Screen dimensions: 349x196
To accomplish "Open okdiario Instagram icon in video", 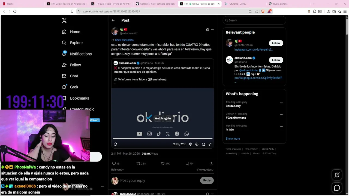I will 149,134.
